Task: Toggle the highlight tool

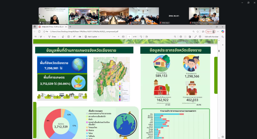Action: coord(41,37)
